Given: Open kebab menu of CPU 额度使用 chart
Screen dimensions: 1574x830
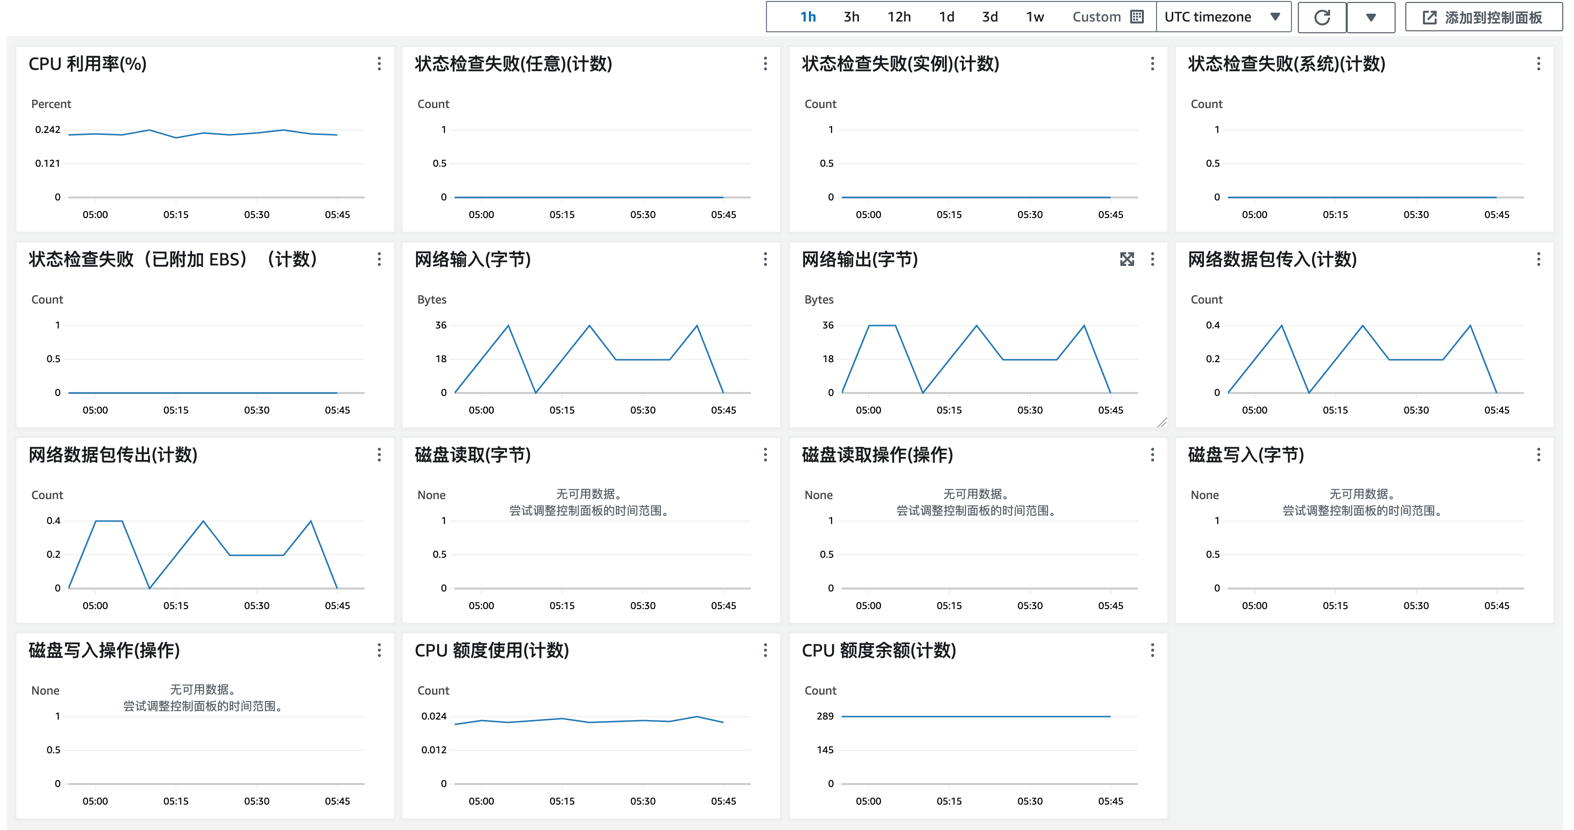Looking at the screenshot, I should point(765,650).
